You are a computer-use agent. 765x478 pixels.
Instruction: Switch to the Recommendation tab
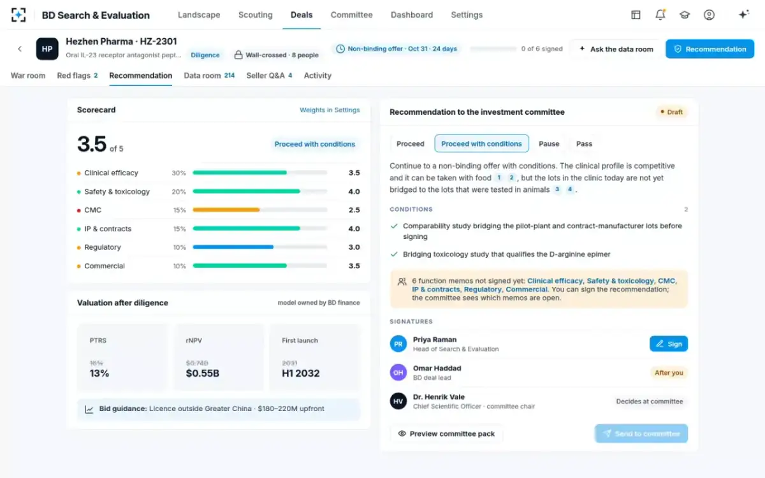pyautogui.click(x=141, y=75)
